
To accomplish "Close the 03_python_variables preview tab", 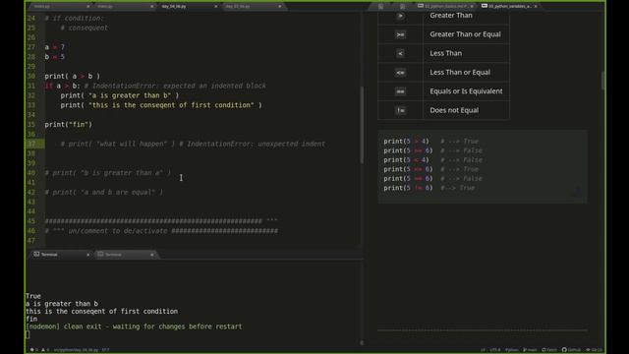I will click(x=536, y=7).
